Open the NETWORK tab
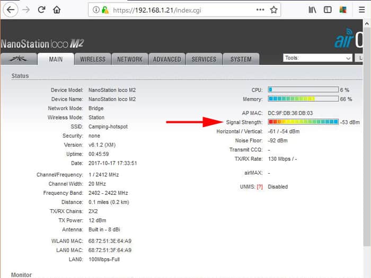Image resolution: width=371 pixels, height=278 pixels. (x=130, y=59)
